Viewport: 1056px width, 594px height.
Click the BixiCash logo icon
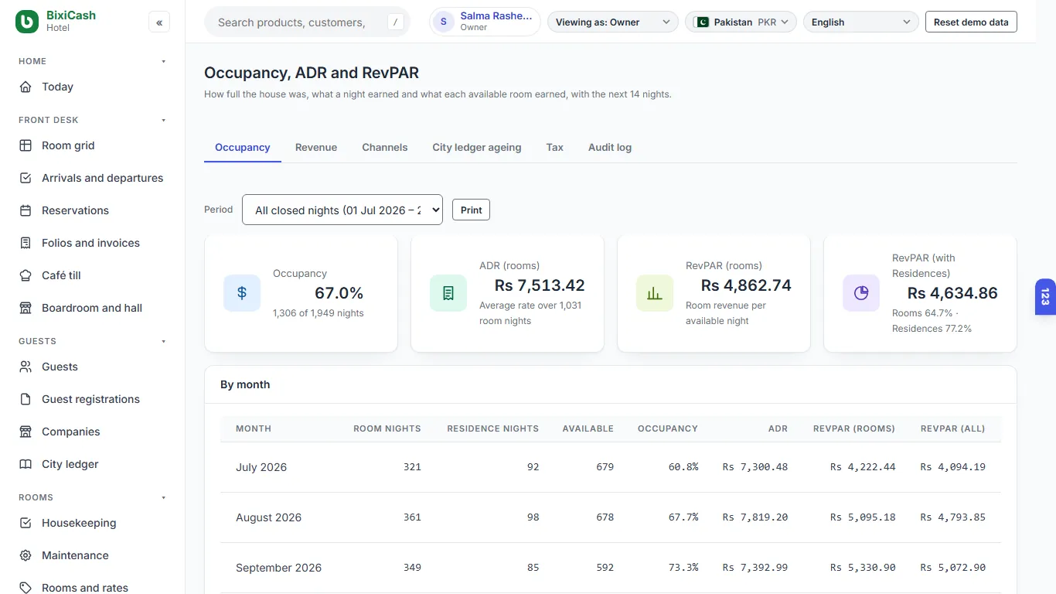27,22
